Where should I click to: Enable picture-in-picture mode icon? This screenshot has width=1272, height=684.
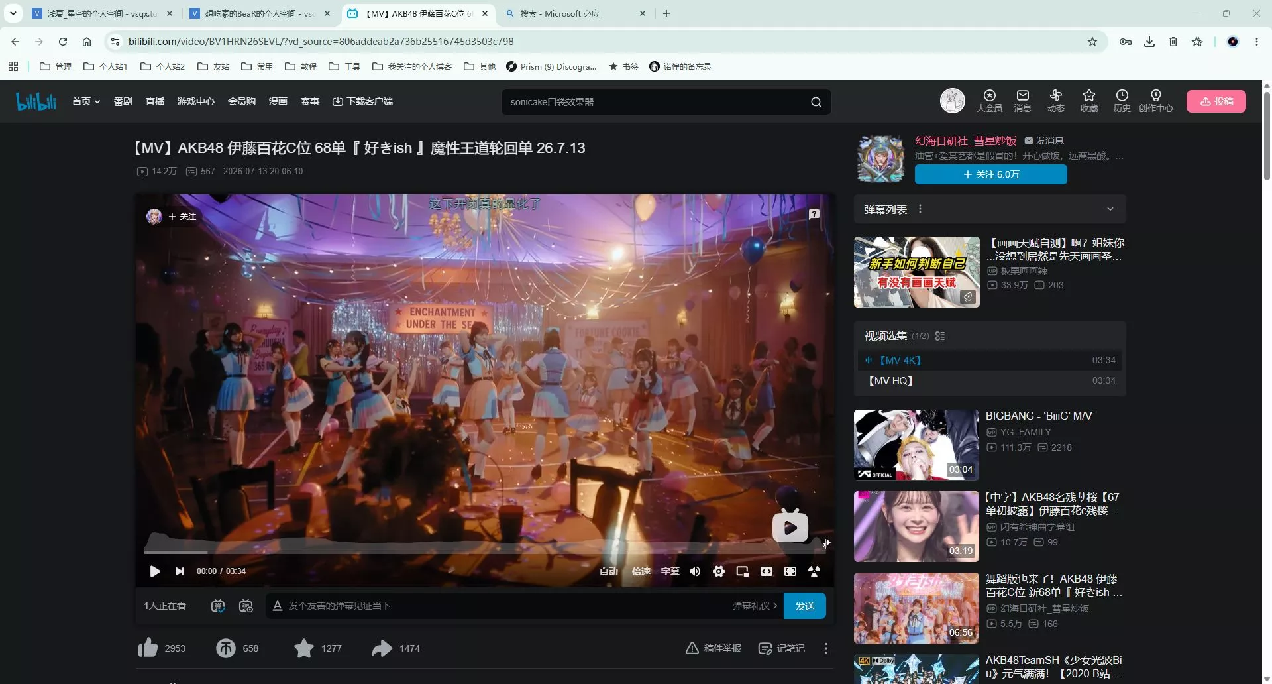coord(743,571)
